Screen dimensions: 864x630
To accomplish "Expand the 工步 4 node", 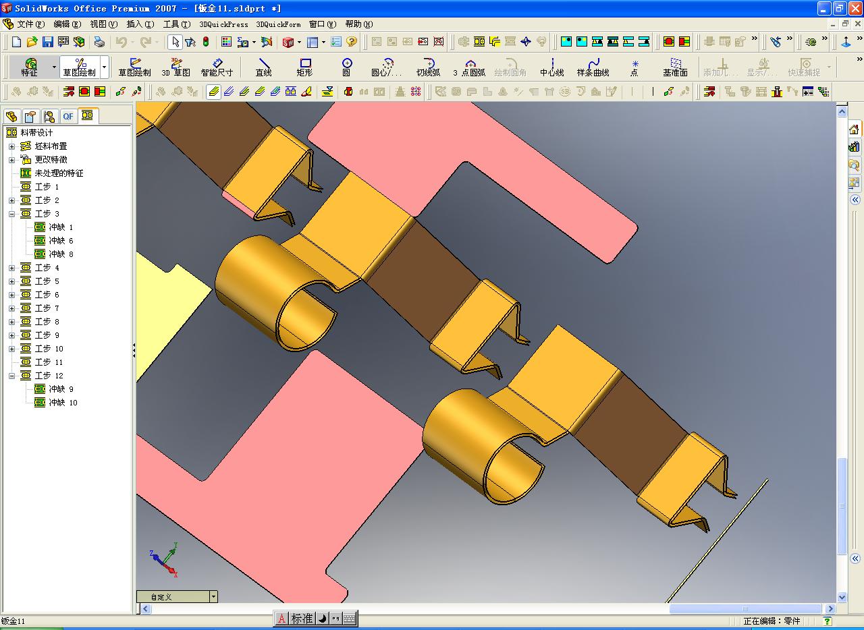I will coord(11,268).
